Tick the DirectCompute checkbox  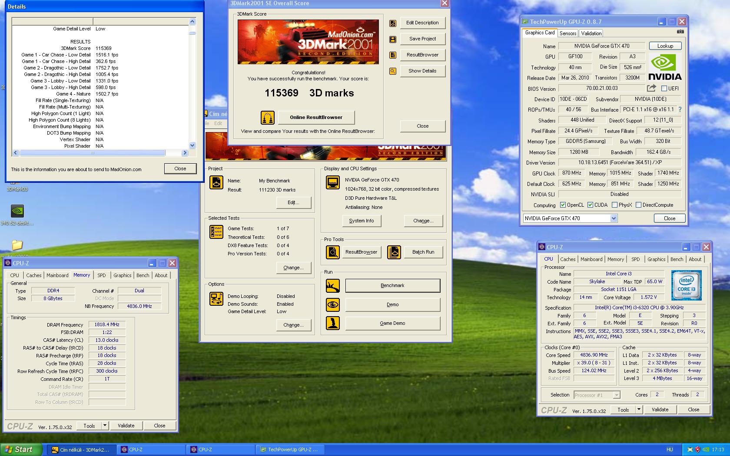(638, 205)
